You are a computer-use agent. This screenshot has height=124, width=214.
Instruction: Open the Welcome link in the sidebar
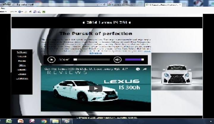[x=22, y=52]
